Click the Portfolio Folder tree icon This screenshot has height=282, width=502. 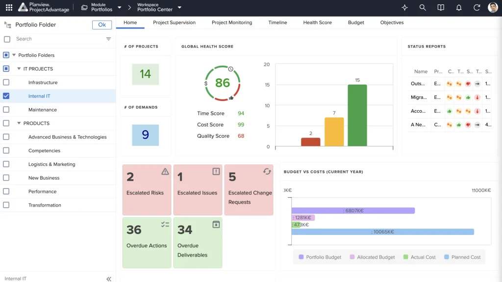(8, 24)
